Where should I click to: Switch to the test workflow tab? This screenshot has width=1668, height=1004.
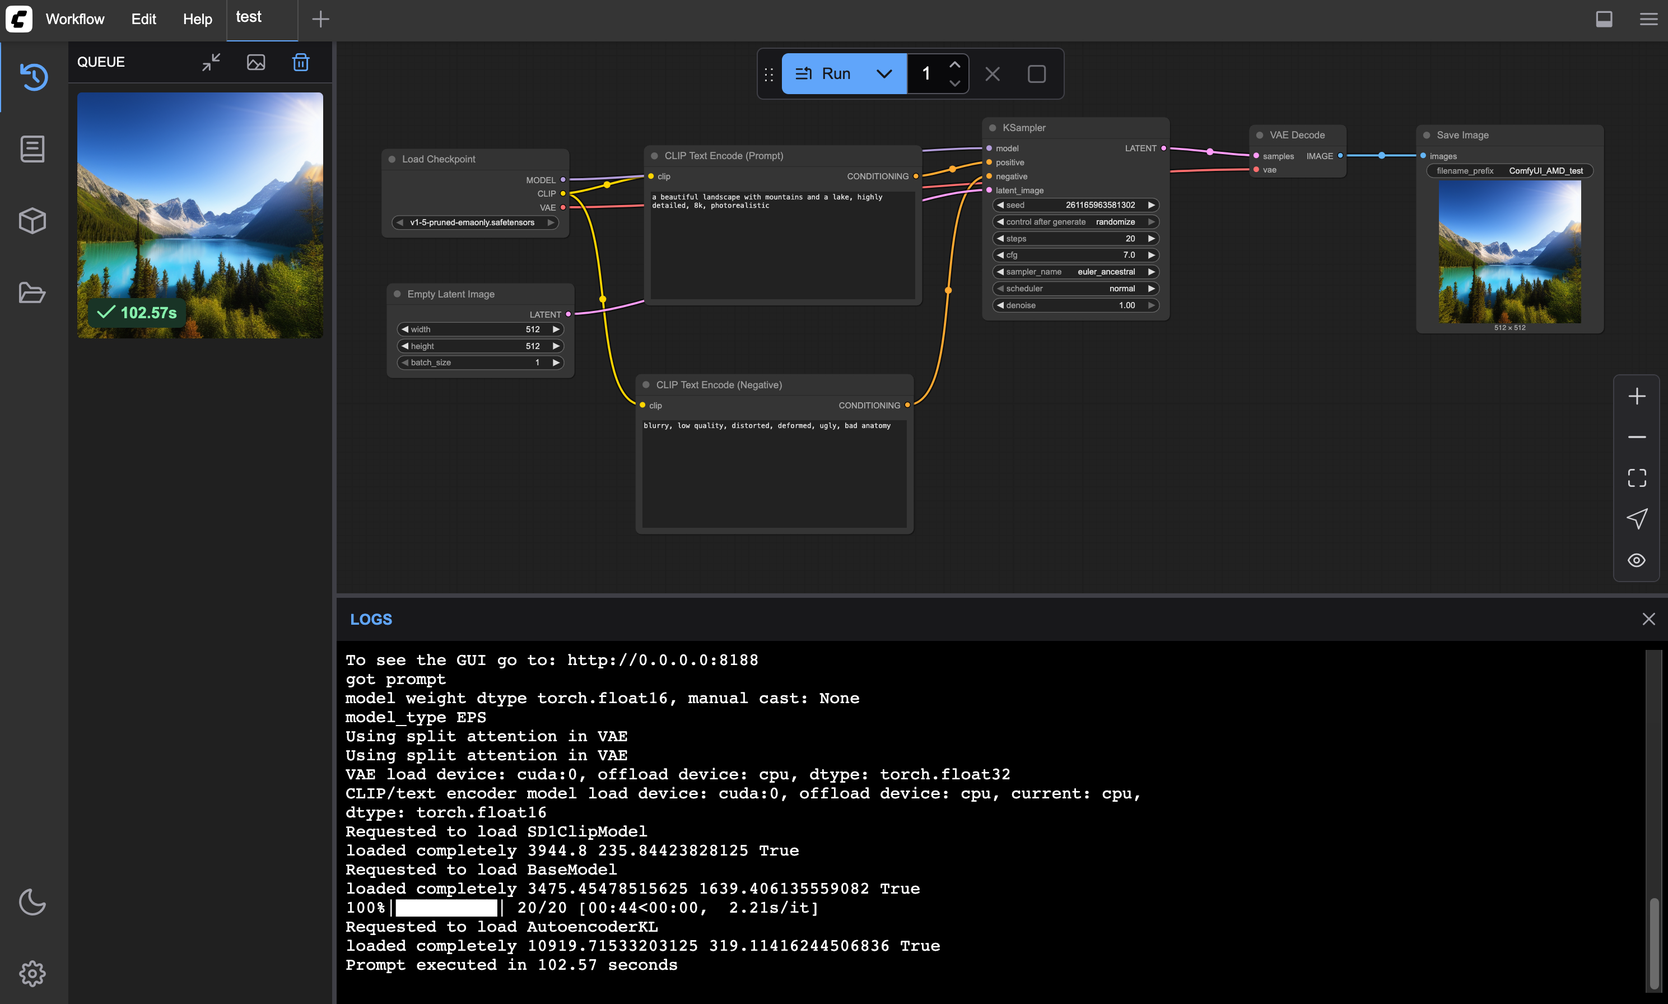(x=249, y=17)
